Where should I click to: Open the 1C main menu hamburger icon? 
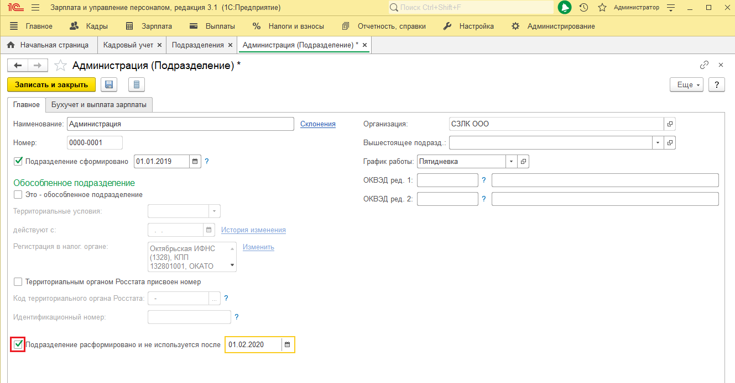coord(35,8)
